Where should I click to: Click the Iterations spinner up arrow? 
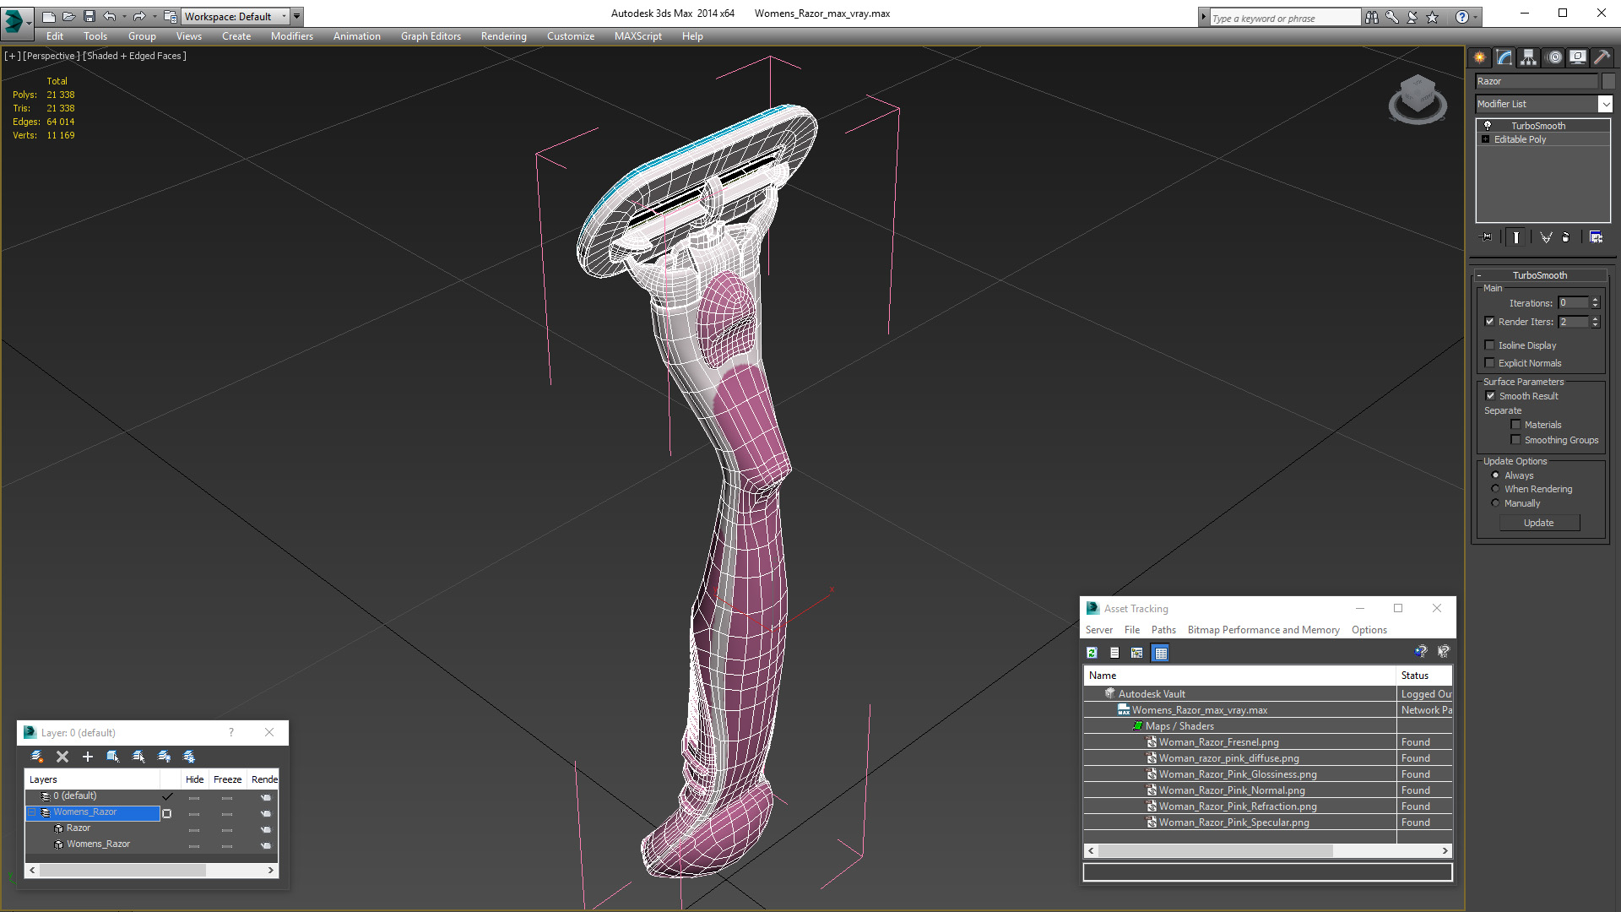(1595, 300)
